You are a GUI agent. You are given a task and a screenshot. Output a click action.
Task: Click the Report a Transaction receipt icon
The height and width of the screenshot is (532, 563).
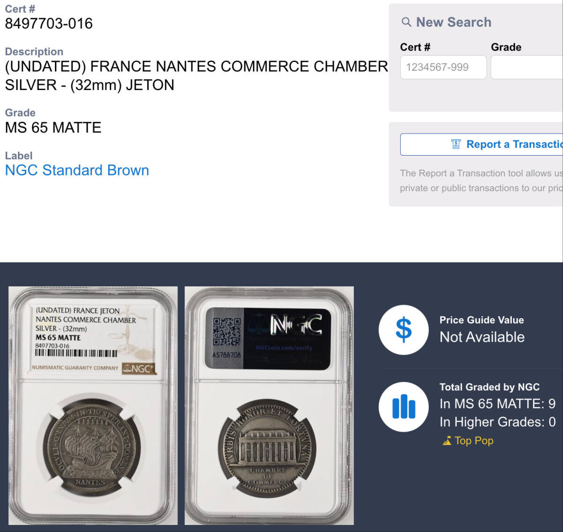[x=456, y=144]
